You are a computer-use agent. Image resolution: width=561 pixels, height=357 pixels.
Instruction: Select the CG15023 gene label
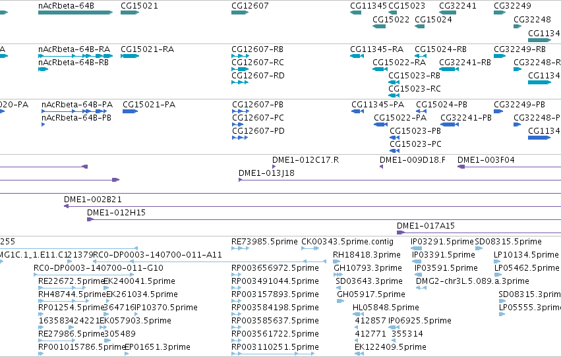(407, 6)
